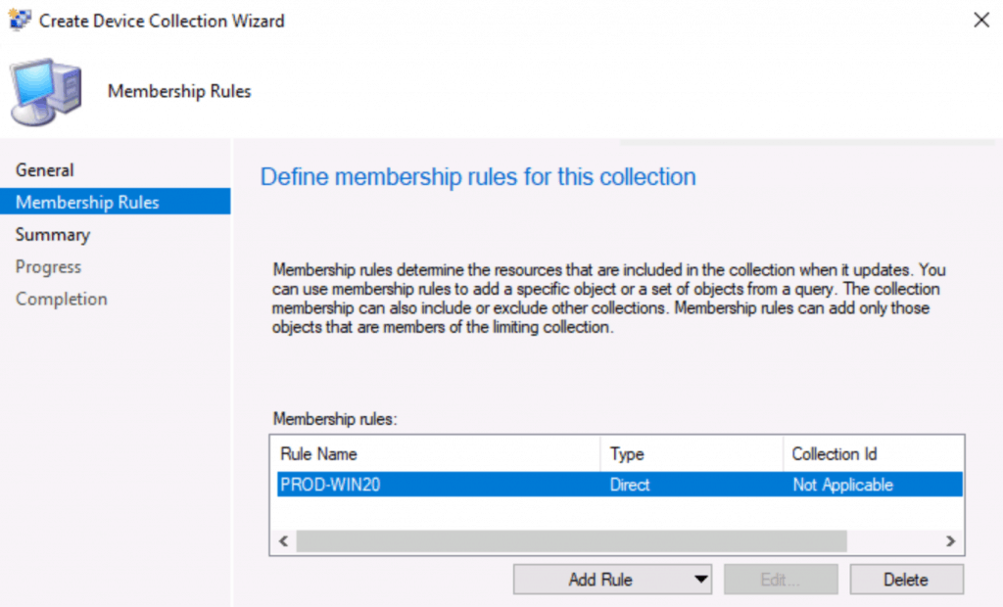Sort by the Type column header
1003x607 pixels.
click(692, 454)
